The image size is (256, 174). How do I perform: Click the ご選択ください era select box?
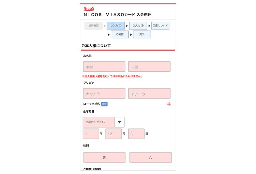pyautogui.click(x=103, y=122)
